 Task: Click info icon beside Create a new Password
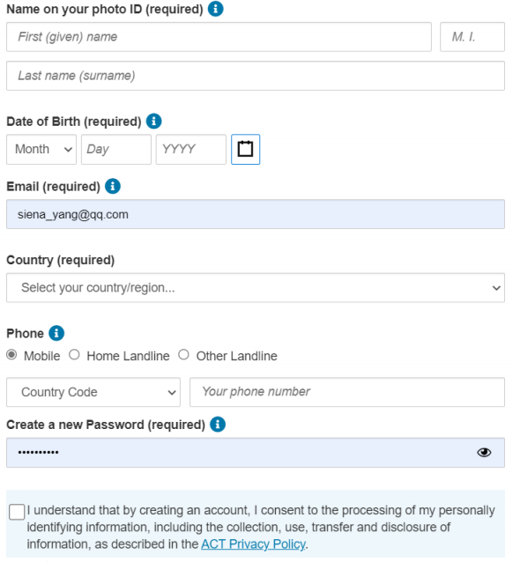click(218, 425)
